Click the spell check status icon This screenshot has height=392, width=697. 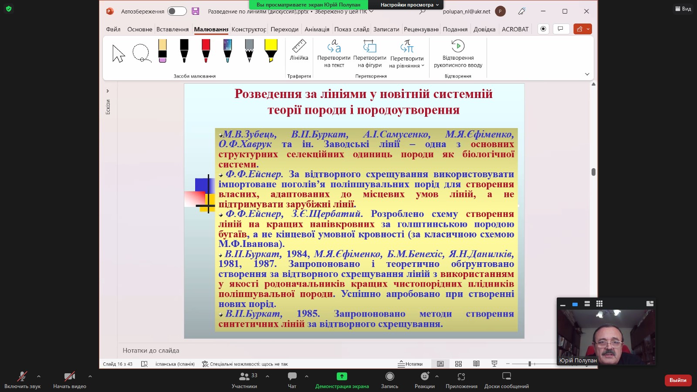coord(144,364)
